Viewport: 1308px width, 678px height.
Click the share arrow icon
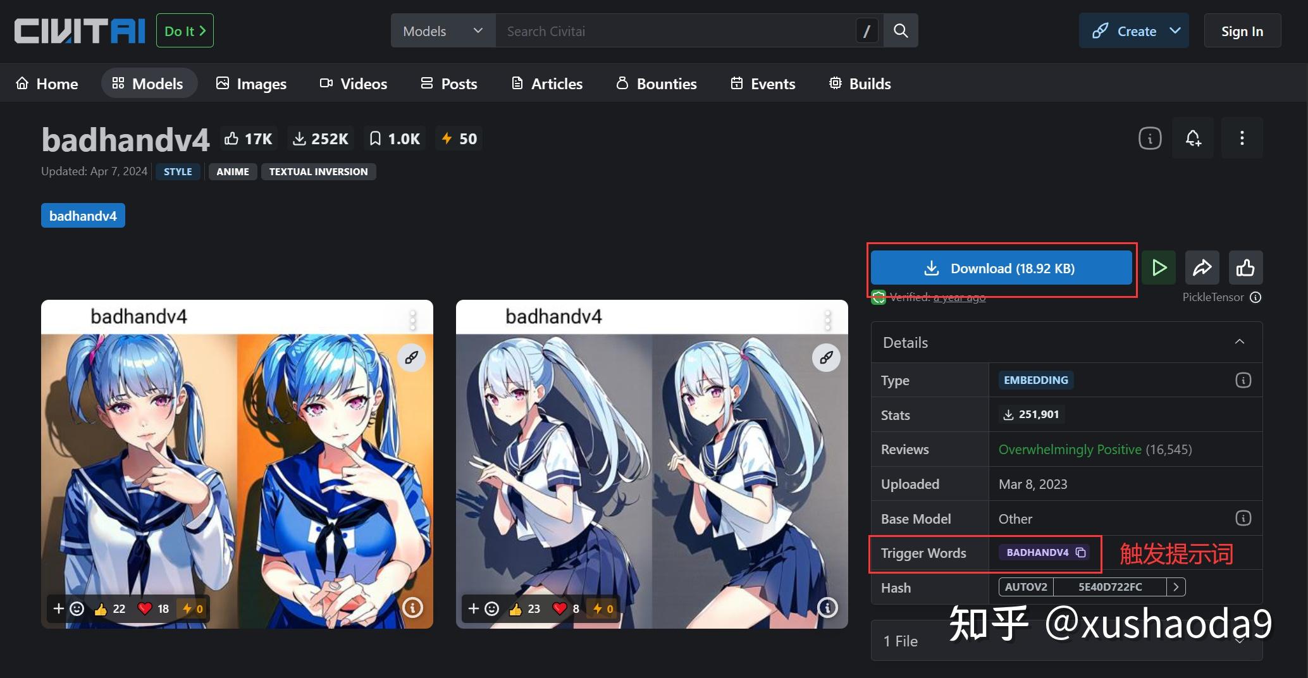(1202, 268)
